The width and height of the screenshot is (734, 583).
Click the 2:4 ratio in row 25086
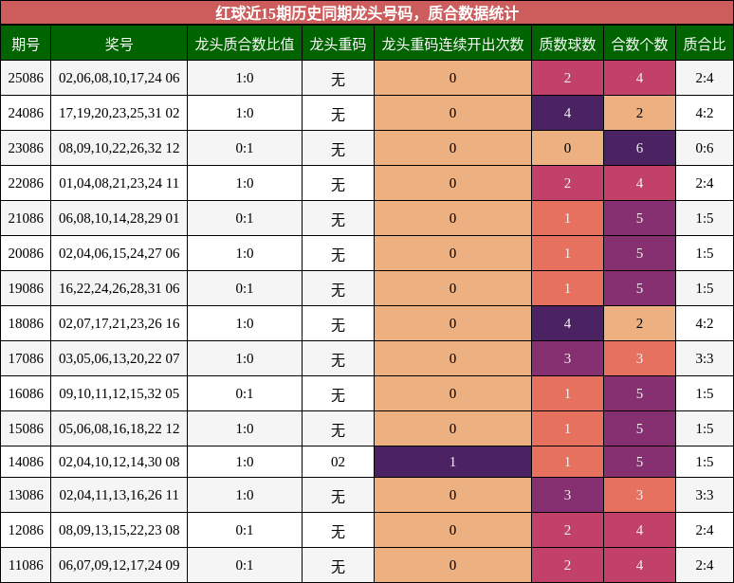pyautogui.click(x=705, y=78)
